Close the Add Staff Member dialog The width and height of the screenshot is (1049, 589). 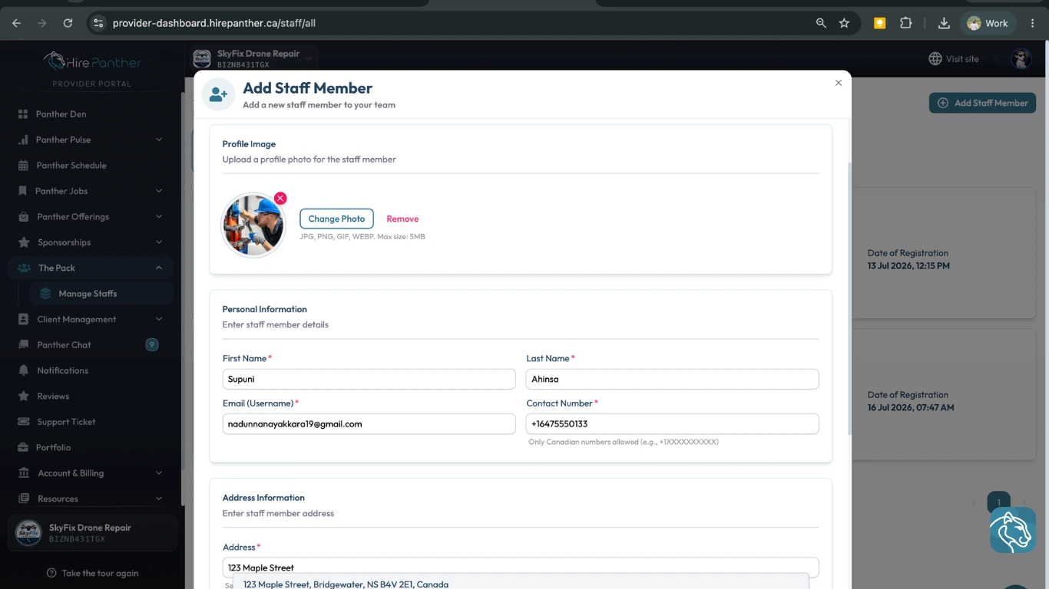pos(839,83)
